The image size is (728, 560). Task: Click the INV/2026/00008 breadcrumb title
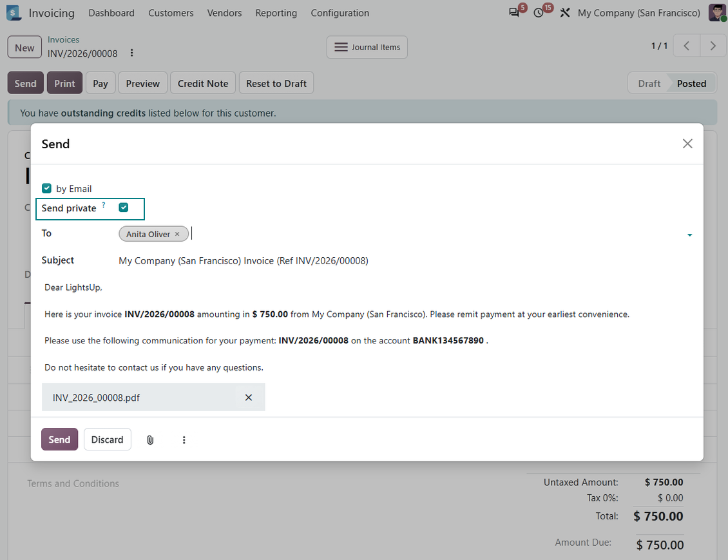pos(82,53)
